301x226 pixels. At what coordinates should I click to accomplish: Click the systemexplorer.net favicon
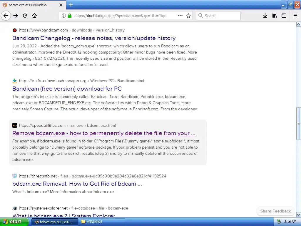click(15, 208)
